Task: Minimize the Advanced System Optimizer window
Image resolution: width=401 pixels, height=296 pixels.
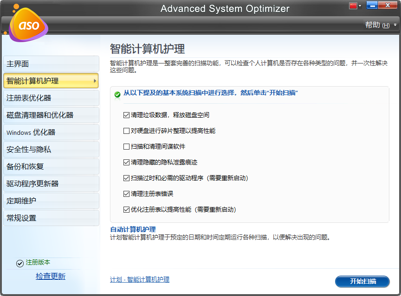Action: 372,5
